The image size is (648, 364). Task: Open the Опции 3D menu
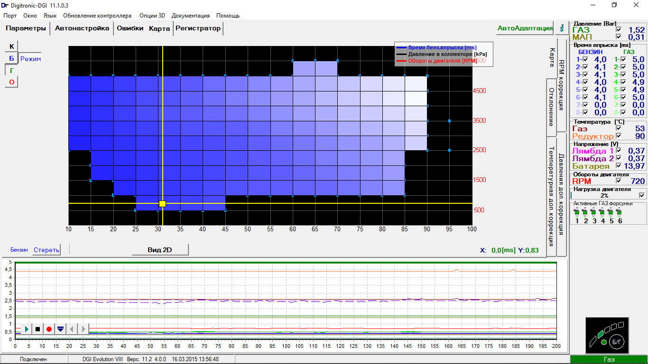[x=152, y=16]
